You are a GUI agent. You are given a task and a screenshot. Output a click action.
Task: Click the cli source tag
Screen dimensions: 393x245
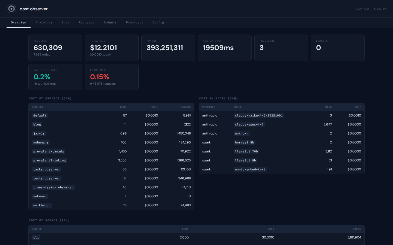(36, 237)
